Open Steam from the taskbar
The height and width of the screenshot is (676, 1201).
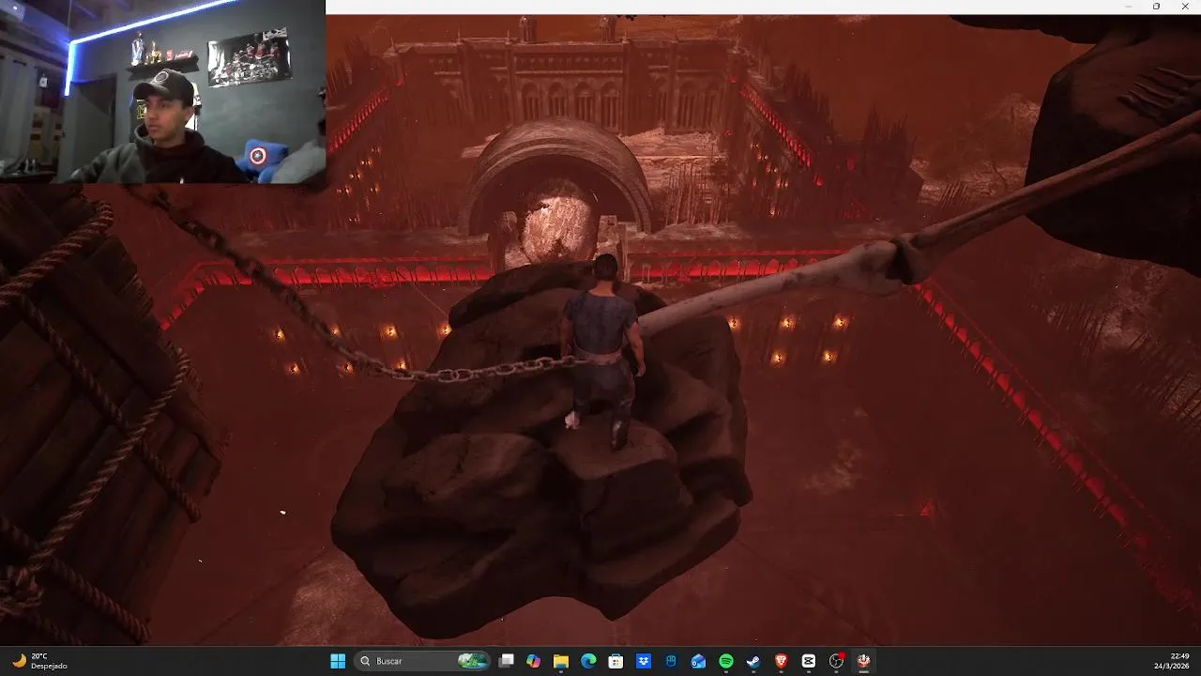tap(753, 661)
